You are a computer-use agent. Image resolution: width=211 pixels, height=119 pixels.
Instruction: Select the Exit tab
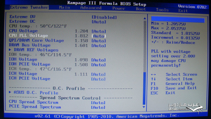183,11
